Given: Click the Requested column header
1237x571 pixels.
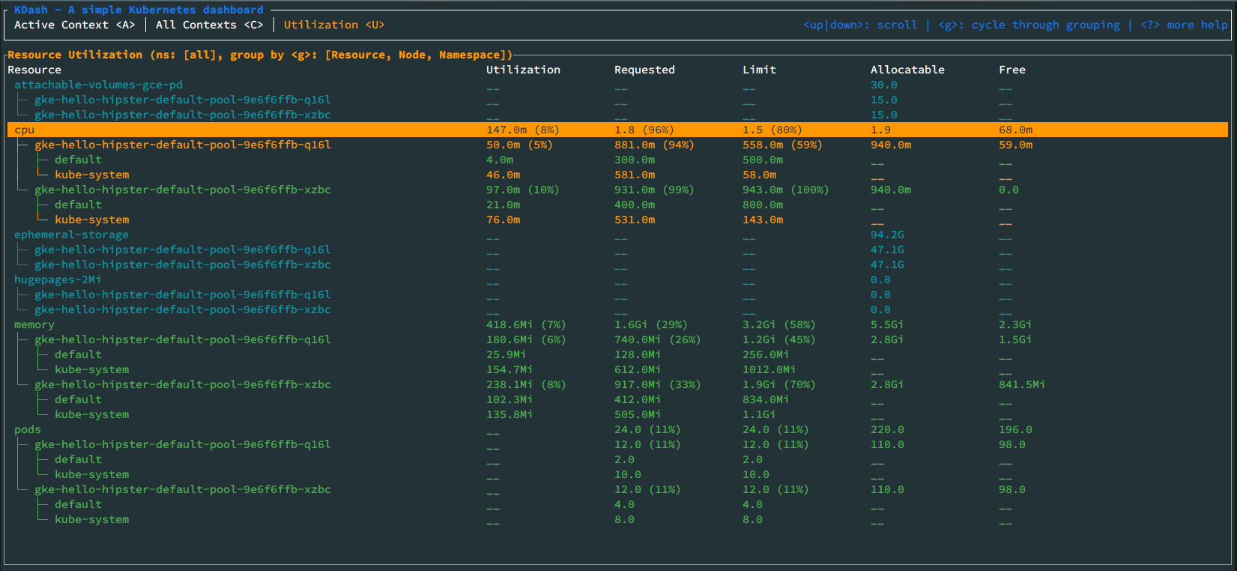Looking at the screenshot, I should [x=644, y=70].
